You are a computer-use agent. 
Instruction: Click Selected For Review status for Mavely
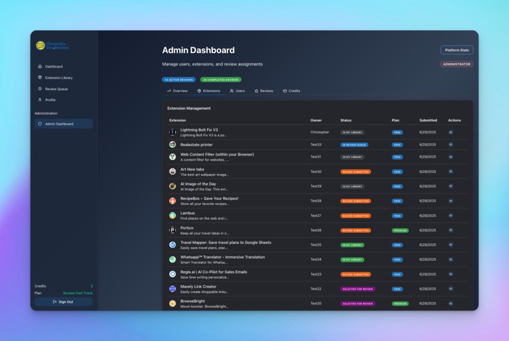coord(357,289)
